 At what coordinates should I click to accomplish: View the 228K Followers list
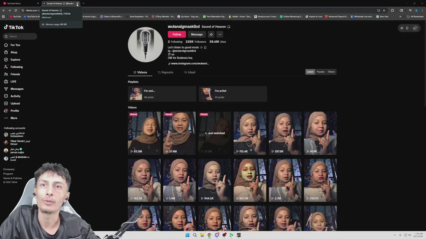click(x=196, y=42)
